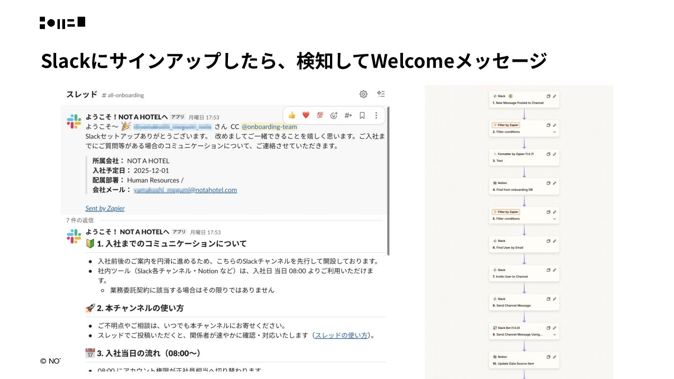Click the スレッド header title
This screenshot has height=379, width=674.
[81, 95]
